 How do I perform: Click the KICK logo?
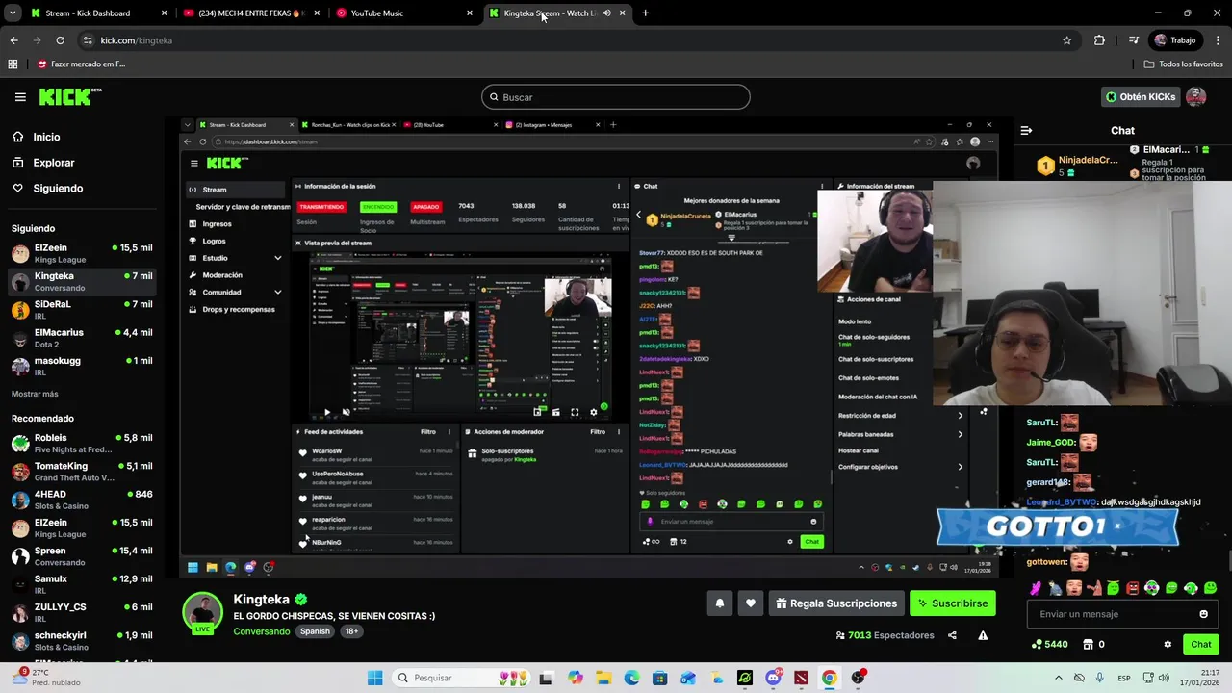point(70,96)
